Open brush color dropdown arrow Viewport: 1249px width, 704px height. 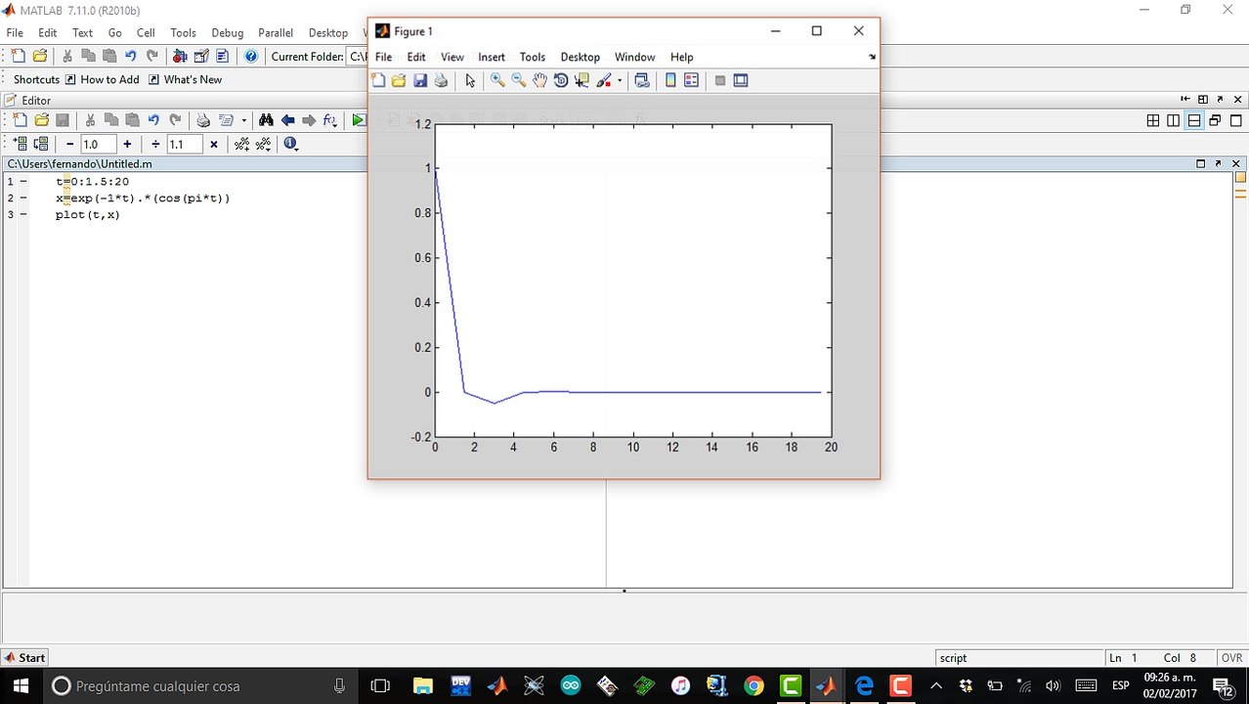pos(620,81)
